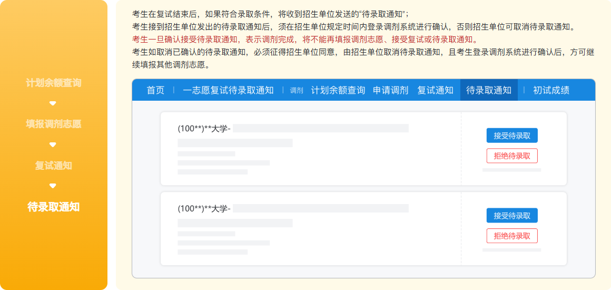Click the second card's (100**)**大学 title
The height and width of the screenshot is (290, 611).
204,208
